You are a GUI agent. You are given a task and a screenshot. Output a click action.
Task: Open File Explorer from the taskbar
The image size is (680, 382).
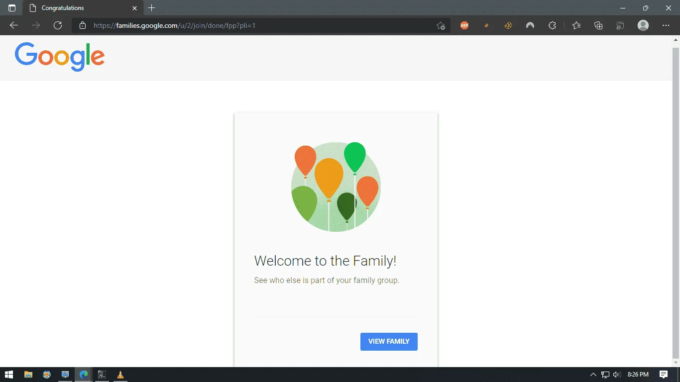pyautogui.click(x=28, y=375)
